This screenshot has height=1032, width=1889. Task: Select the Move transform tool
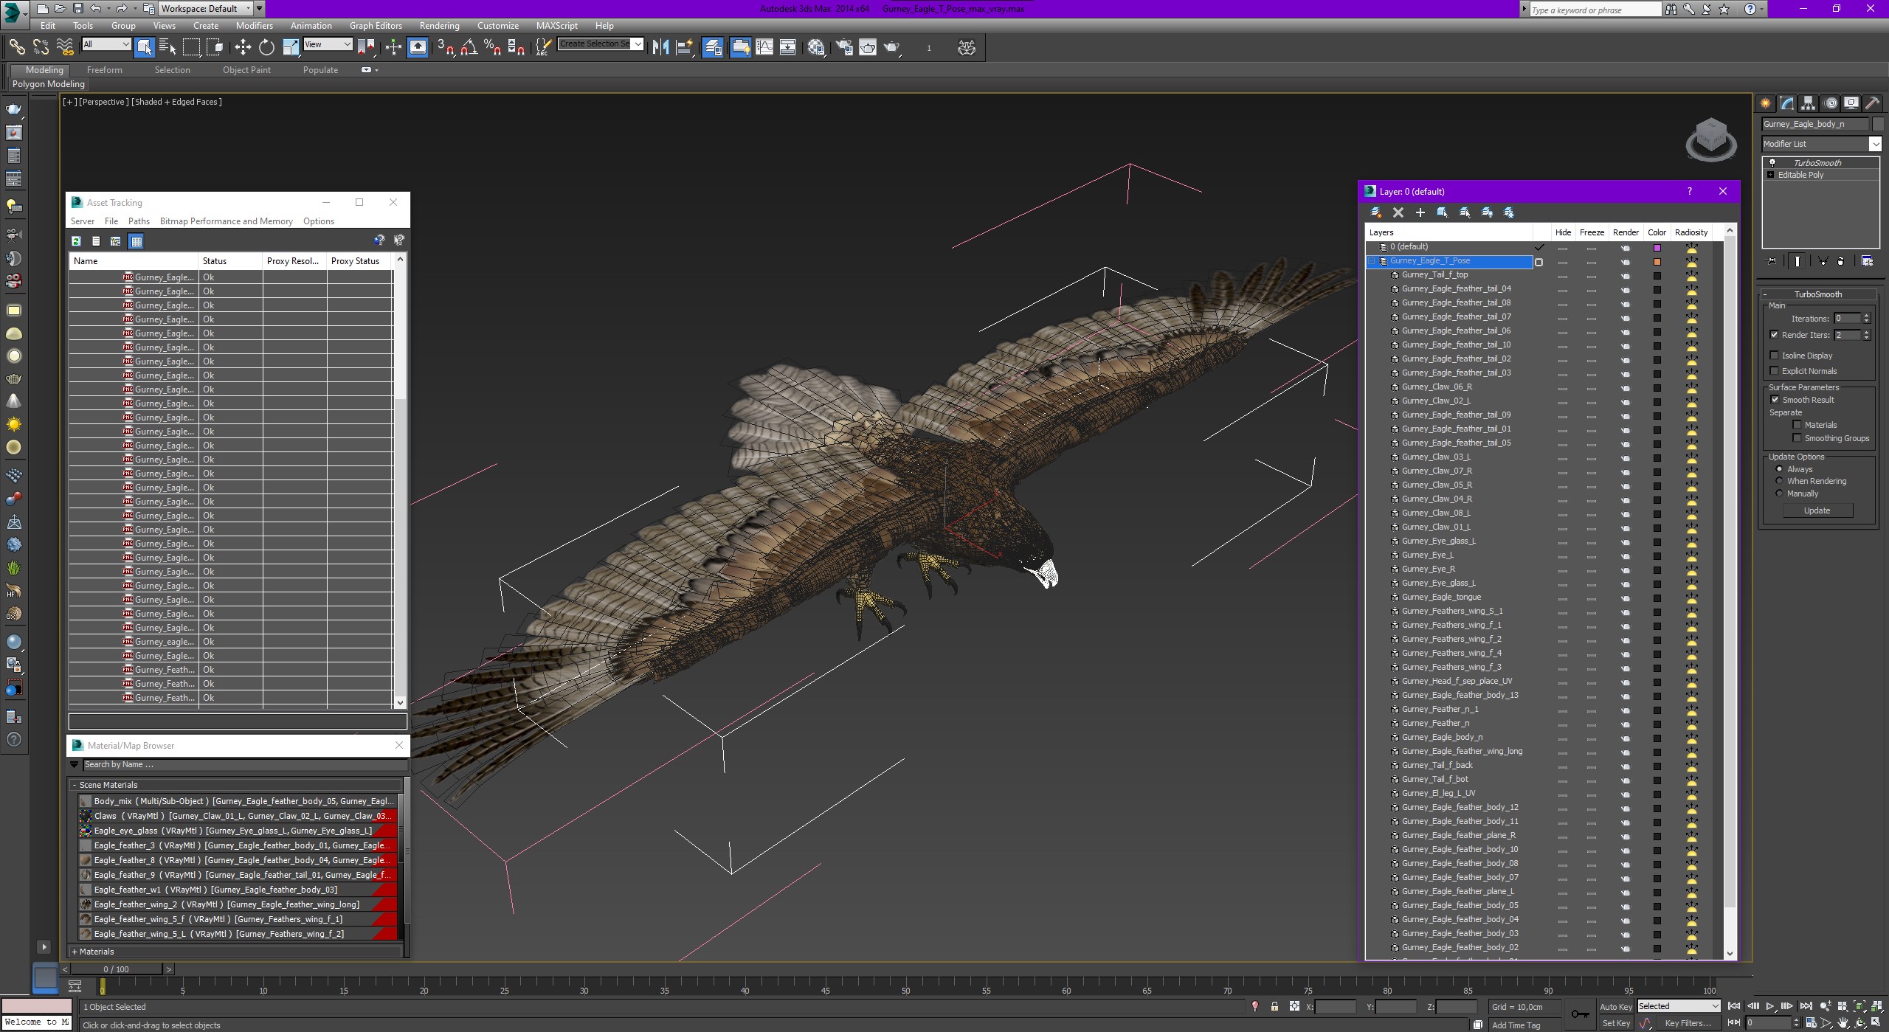[x=243, y=47]
